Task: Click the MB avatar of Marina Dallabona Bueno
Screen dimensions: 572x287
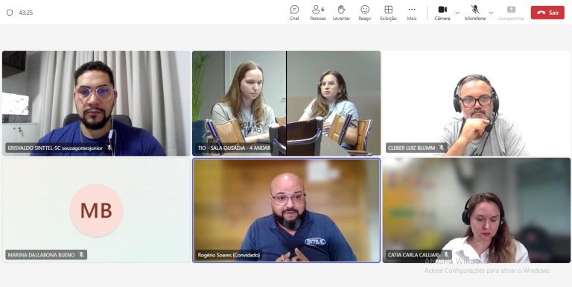Action: pos(96,210)
